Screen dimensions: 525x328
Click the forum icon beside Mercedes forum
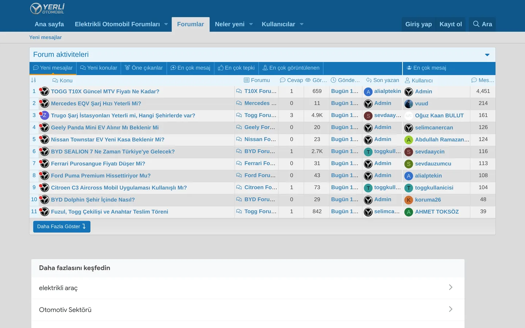[239, 103]
